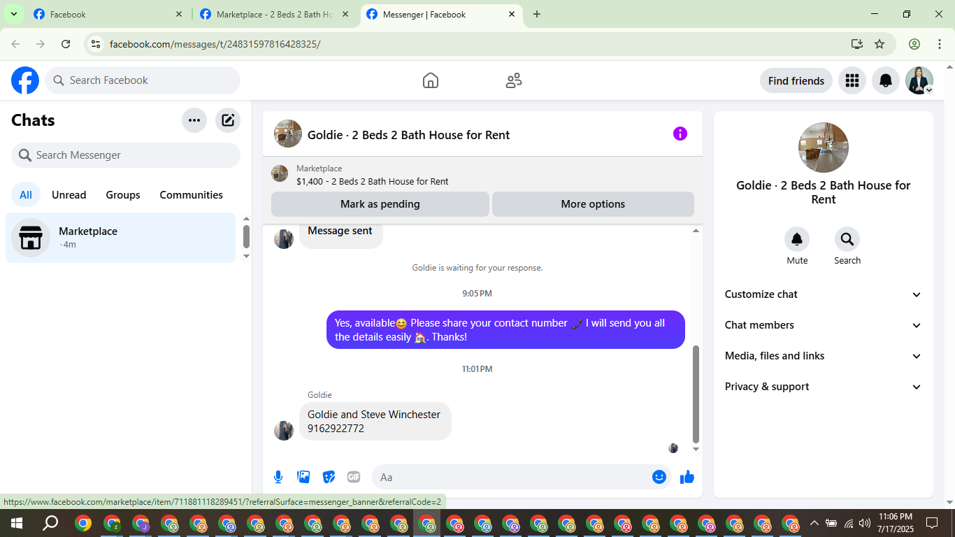
Task: Click the Facebook logo icon
Action: tap(25, 80)
